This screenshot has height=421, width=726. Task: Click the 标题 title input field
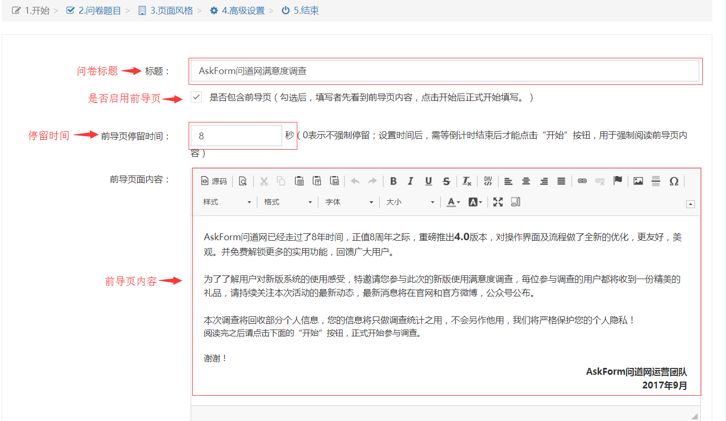[x=444, y=71]
